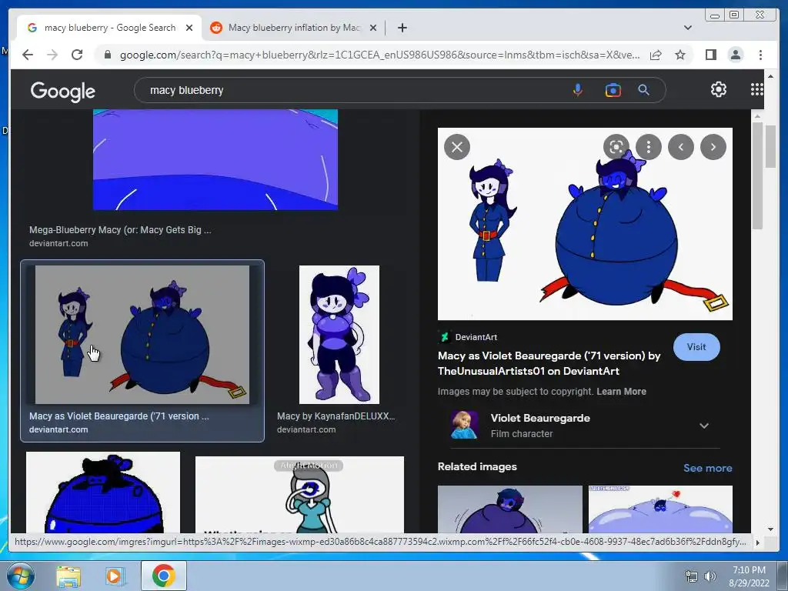Open preview more options menu

click(648, 147)
